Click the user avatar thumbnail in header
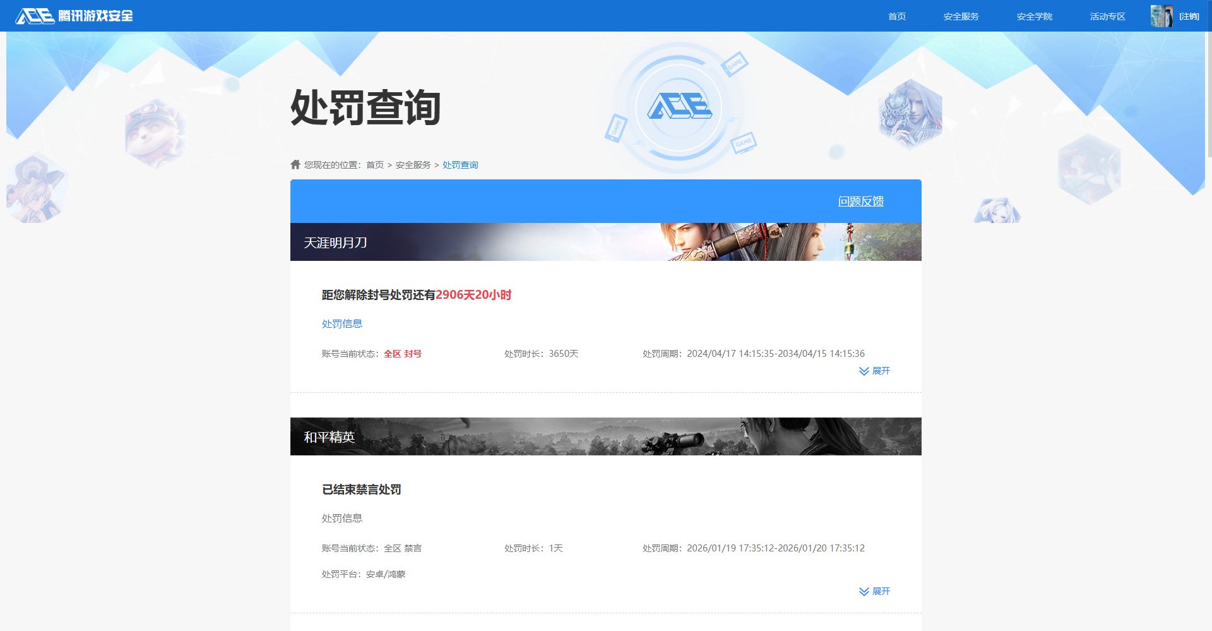The width and height of the screenshot is (1212, 631). 1161,16
